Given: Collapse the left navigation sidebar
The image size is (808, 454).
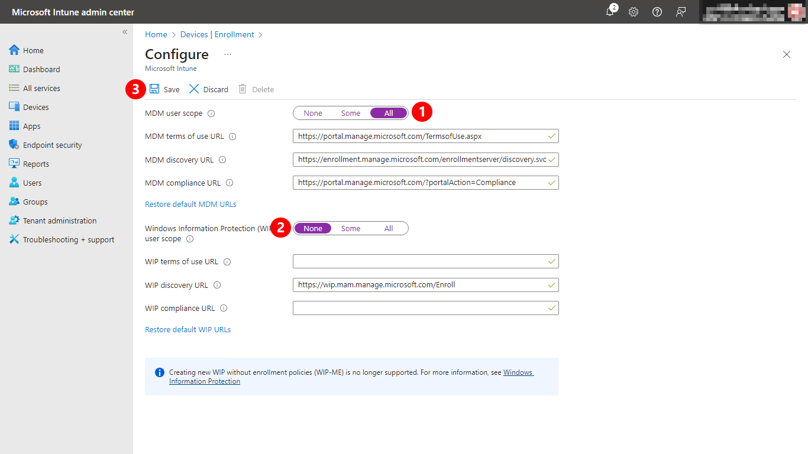Looking at the screenshot, I should tap(125, 32).
